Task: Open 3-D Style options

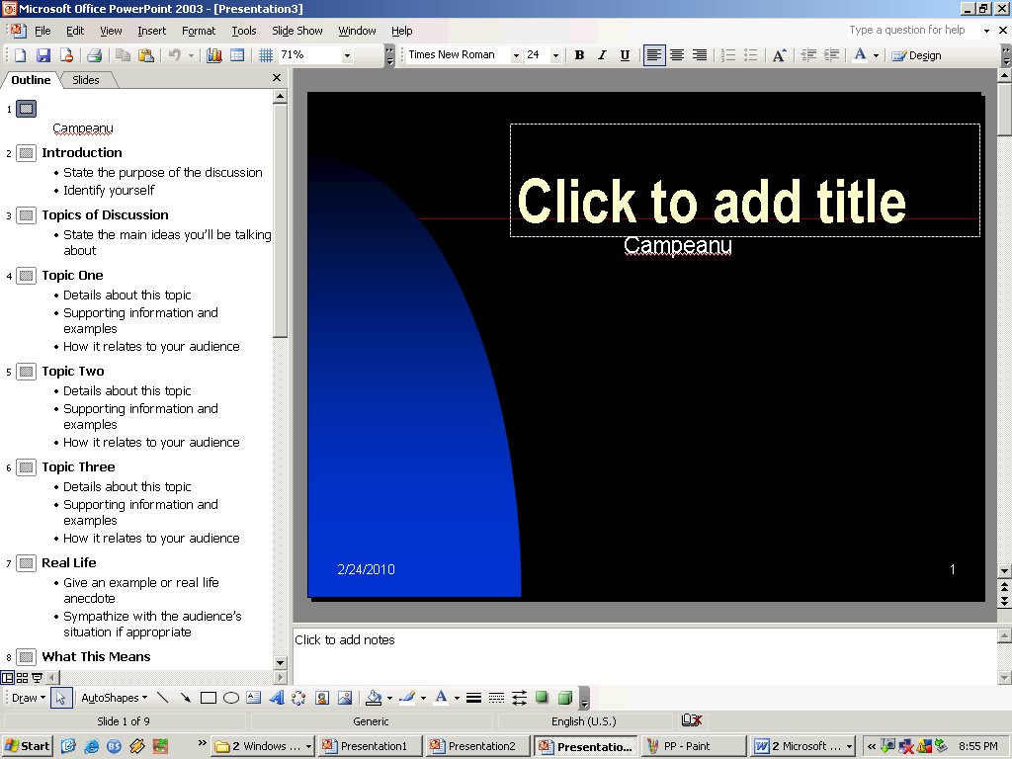Action: click(x=564, y=698)
